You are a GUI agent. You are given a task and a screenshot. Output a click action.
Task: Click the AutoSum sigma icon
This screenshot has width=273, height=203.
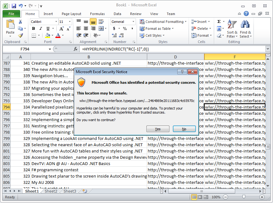tap(219, 22)
